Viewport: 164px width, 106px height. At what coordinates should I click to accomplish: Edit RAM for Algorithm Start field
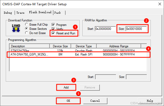coord(105,29)
